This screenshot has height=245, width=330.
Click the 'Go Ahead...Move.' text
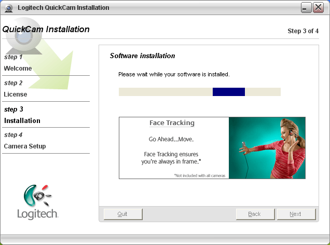(x=171, y=139)
